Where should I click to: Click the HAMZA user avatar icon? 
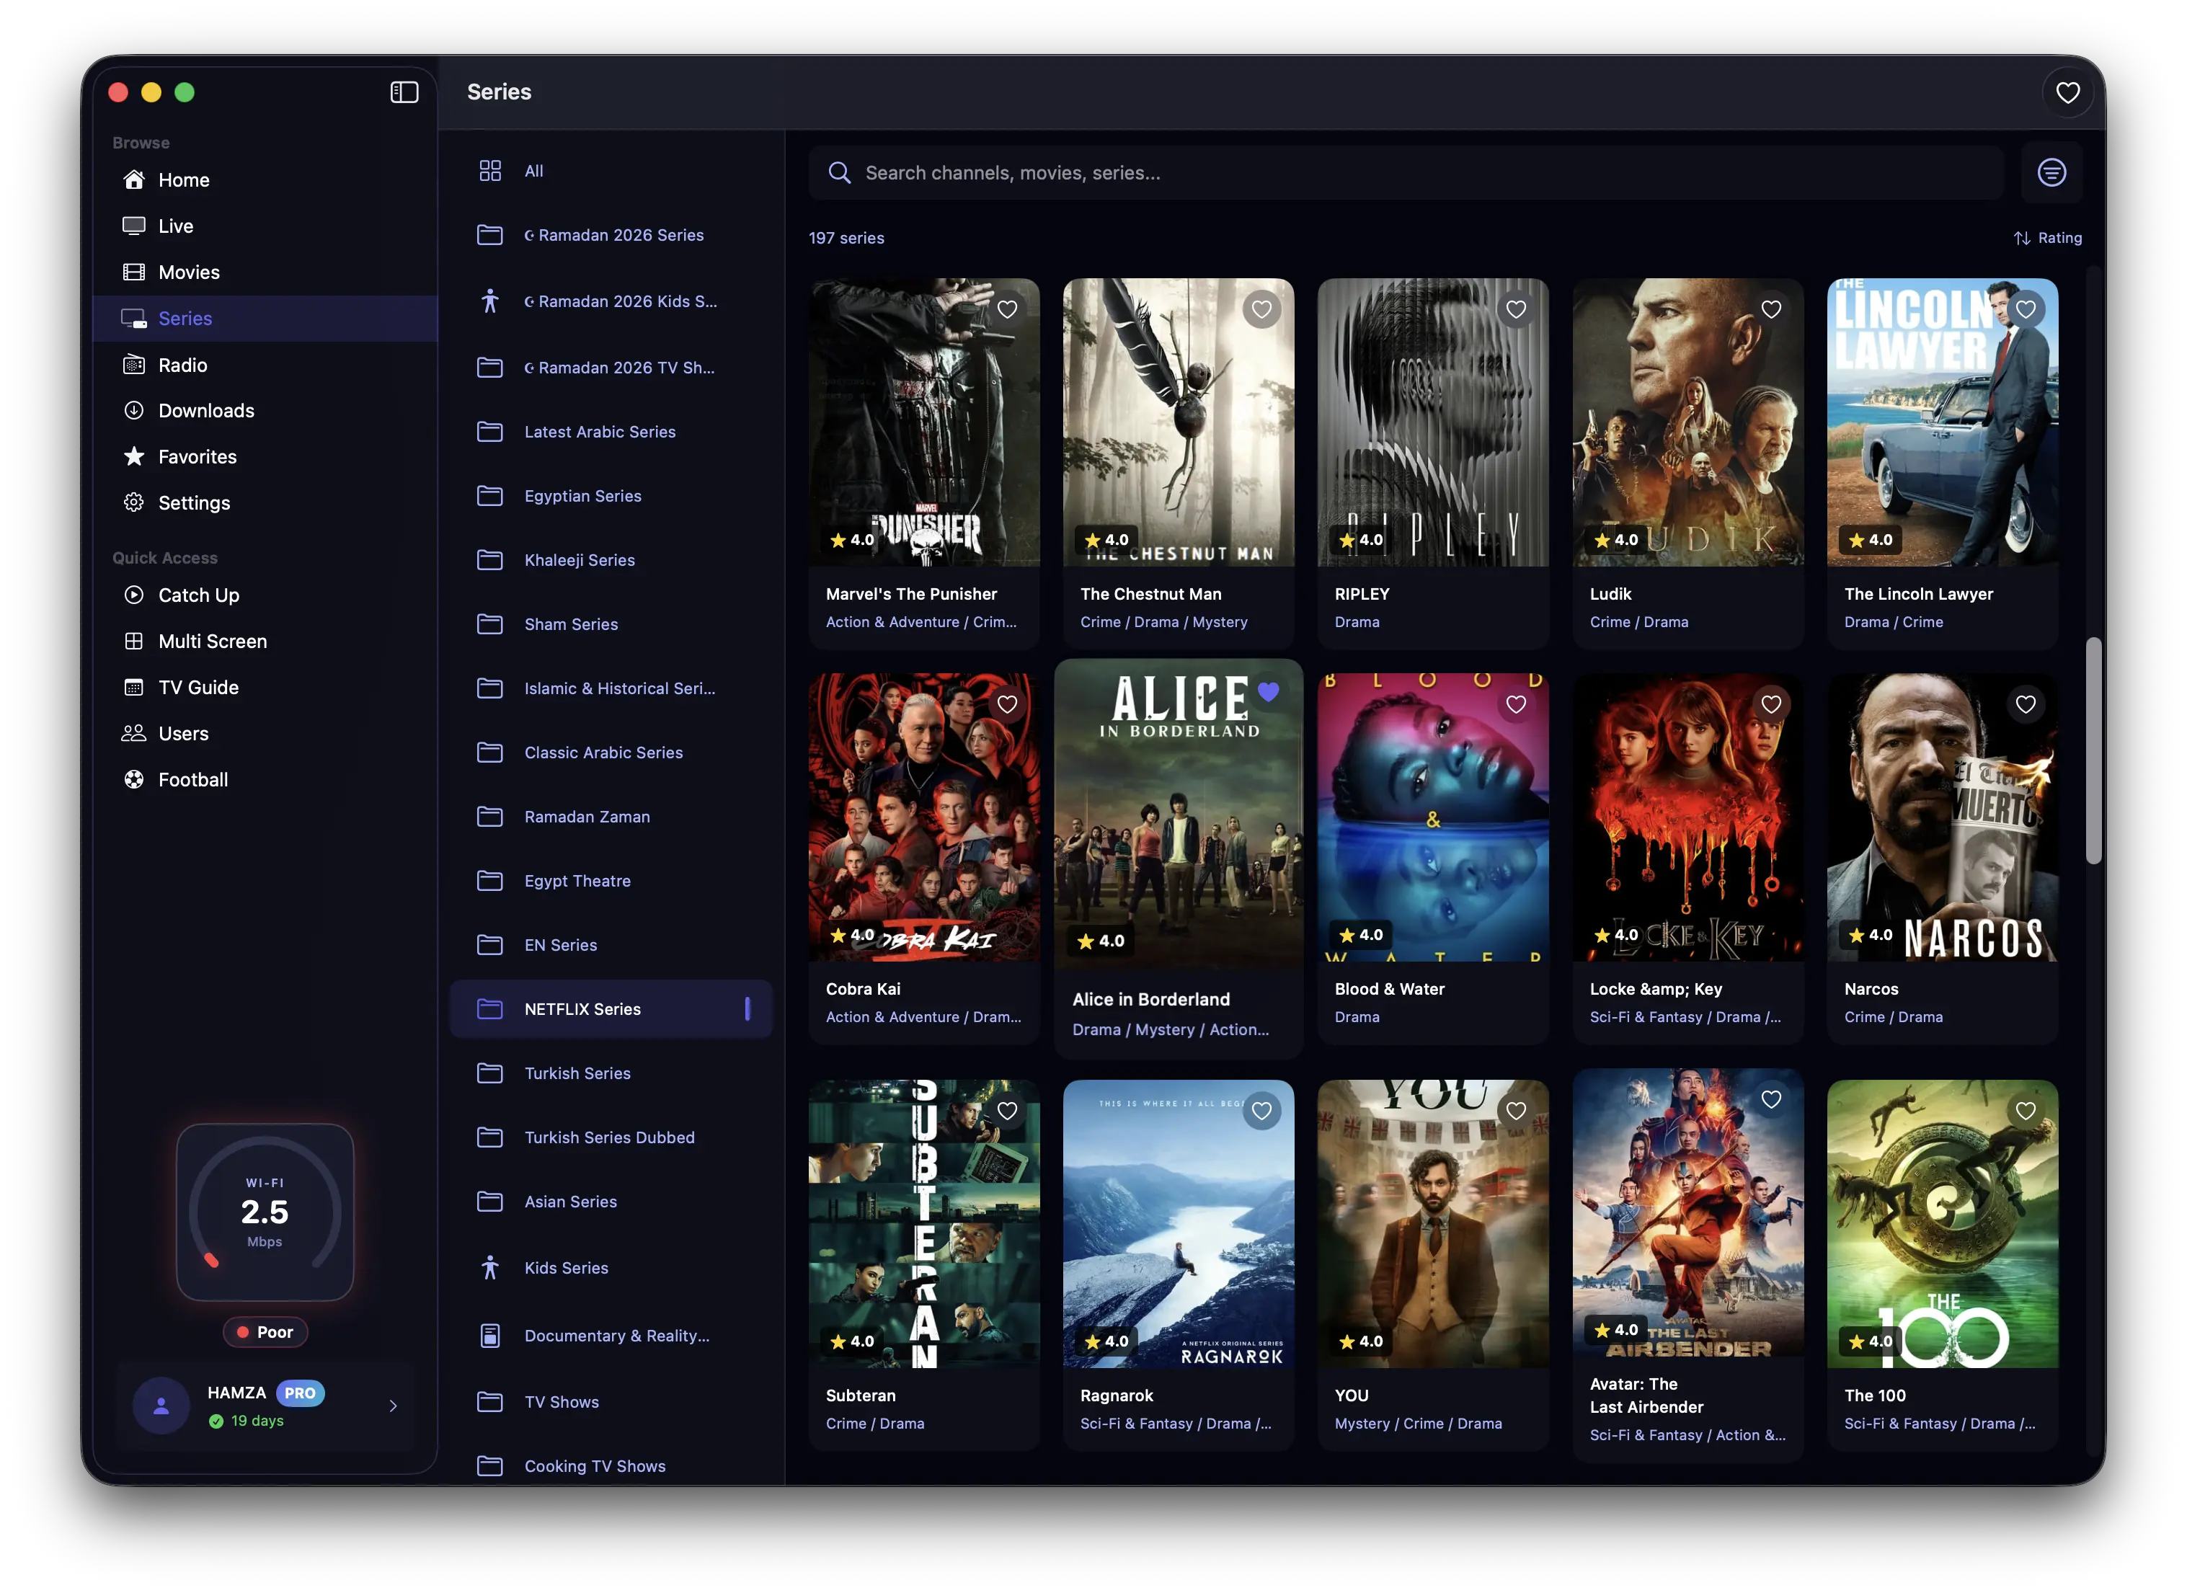coord(161,1405)
